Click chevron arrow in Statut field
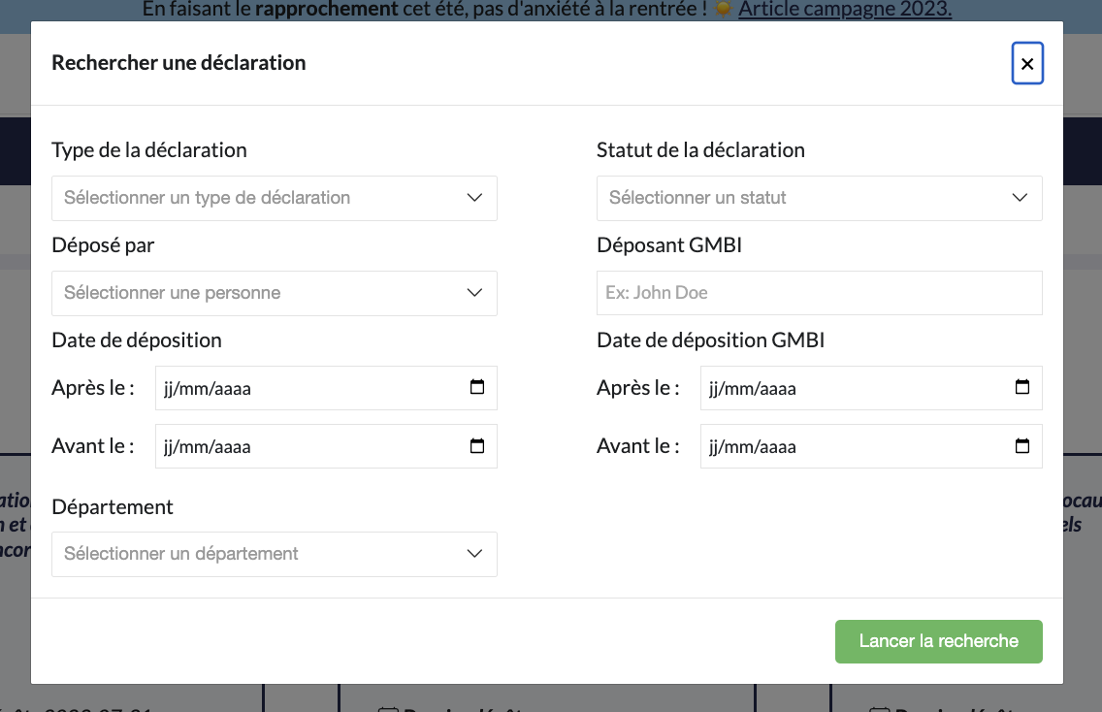The image size is (1102, 712). 1020,198
